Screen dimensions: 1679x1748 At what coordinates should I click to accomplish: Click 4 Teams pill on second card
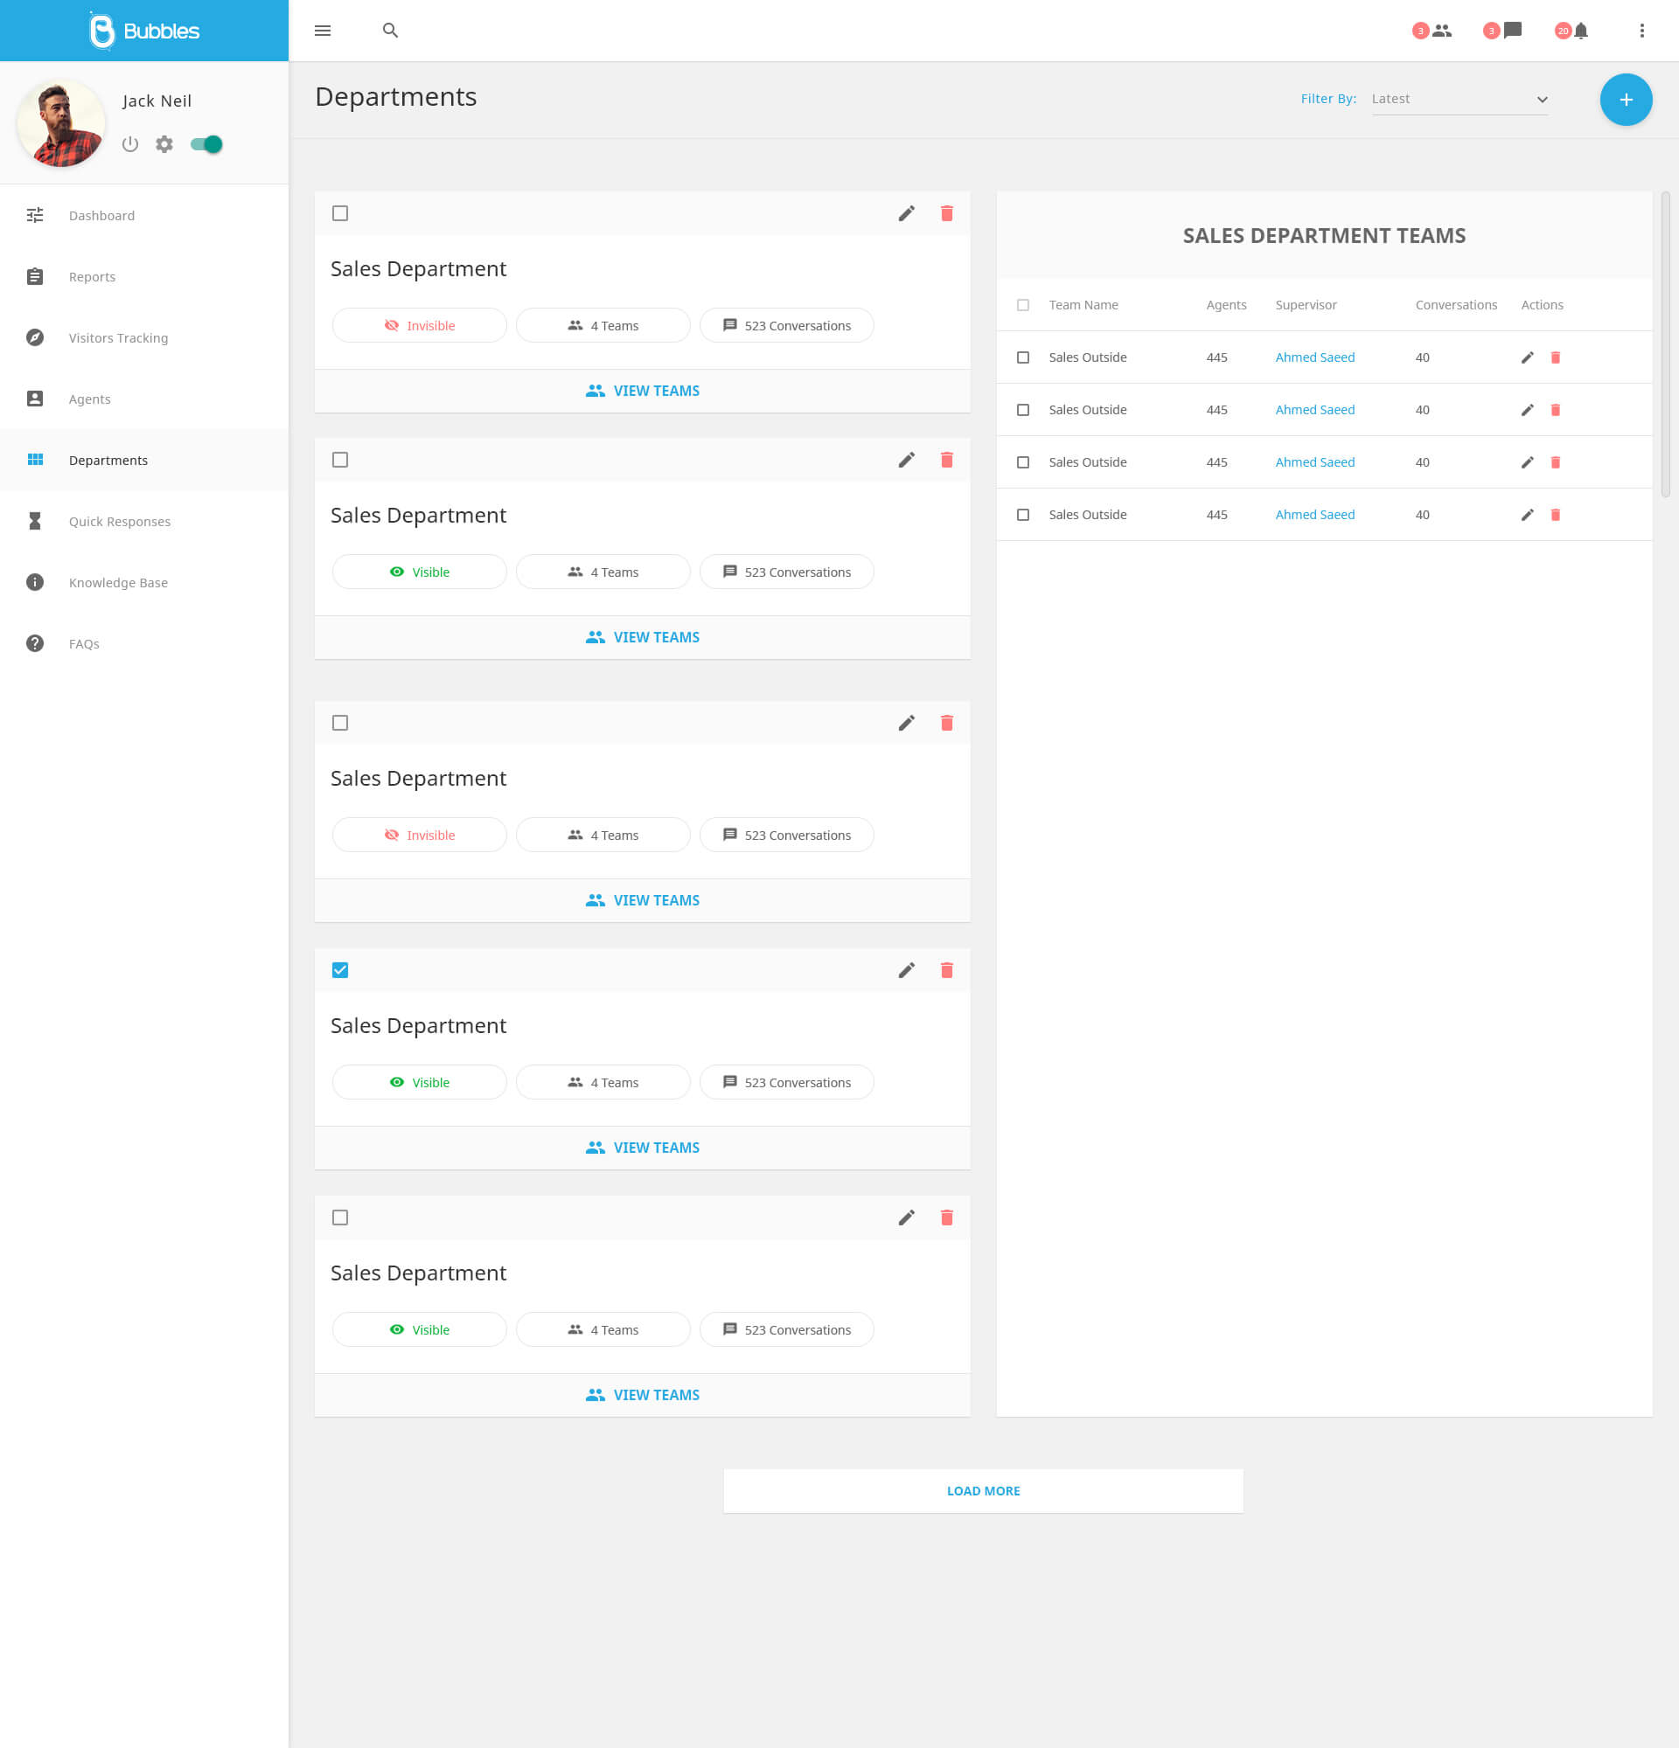603,572
